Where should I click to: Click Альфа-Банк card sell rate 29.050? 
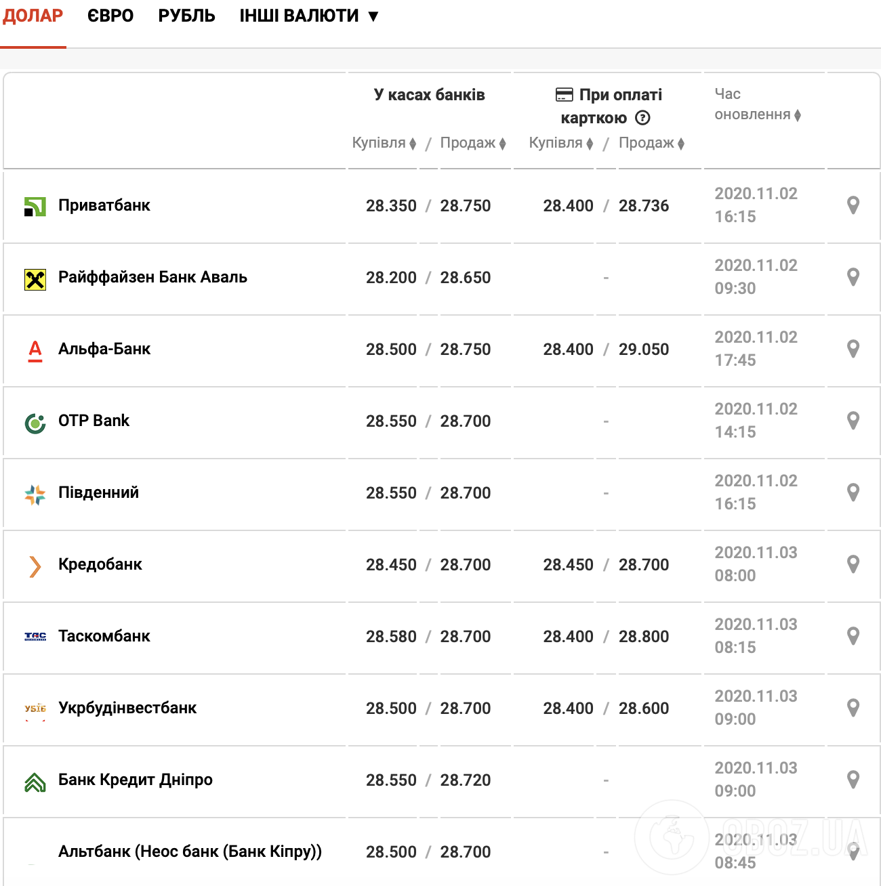click(x=644, y=350)
